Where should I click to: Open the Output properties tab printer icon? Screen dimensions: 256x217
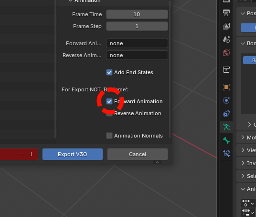click(x=226, y=13)
